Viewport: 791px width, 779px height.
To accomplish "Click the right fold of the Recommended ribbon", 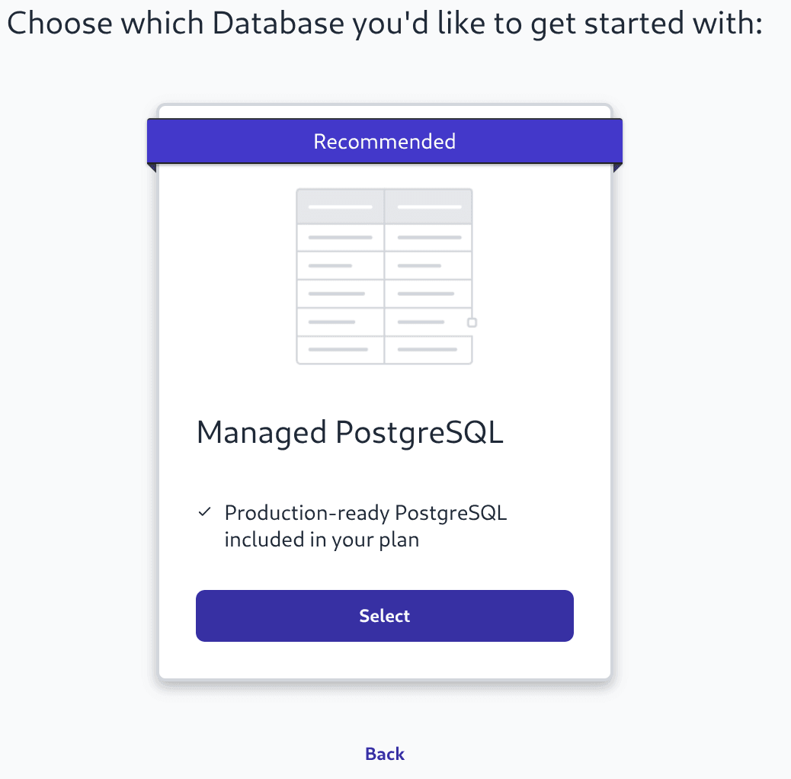I will pyautogui.click(x=618, y=166).
